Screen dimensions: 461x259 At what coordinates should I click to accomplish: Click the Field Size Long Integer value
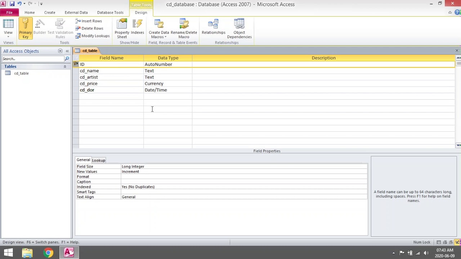(244, 167)
